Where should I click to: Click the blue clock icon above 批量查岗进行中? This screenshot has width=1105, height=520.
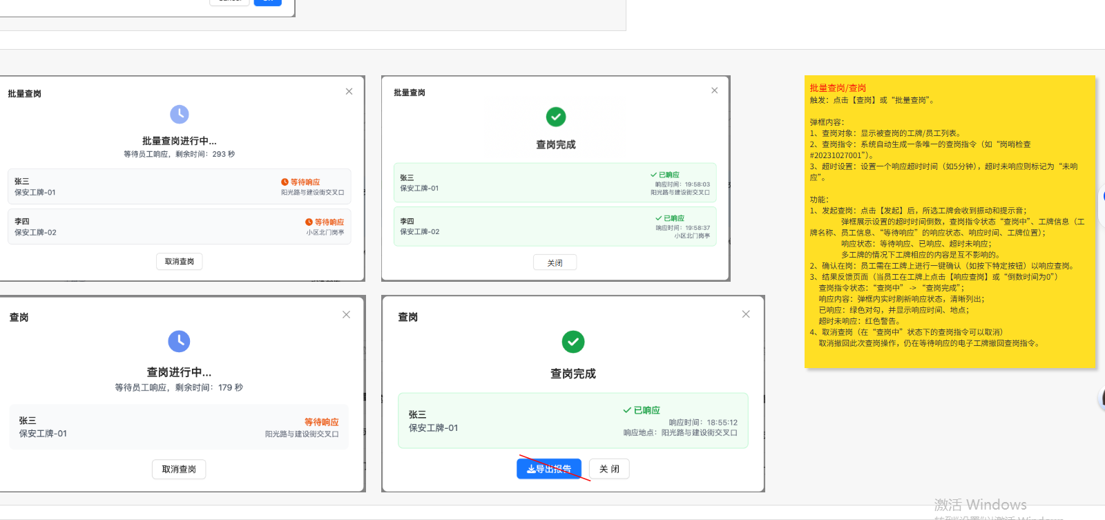click(x=180, y=114)
